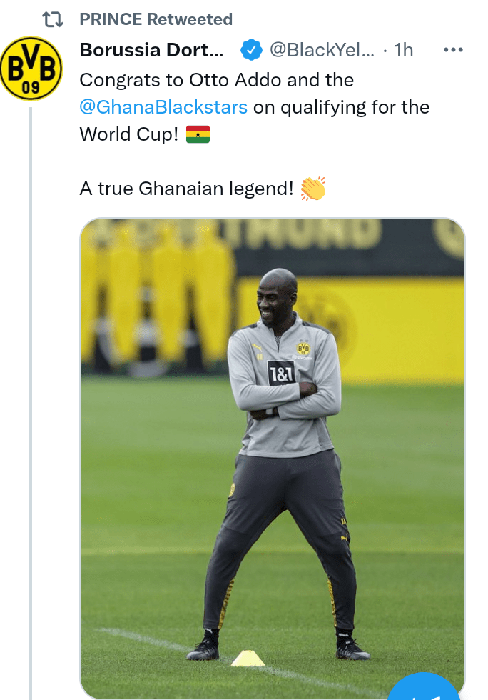The width and height of the screenshot is (488, 700).
Task: Click the "Congrats to Otto Addo" text line
Action: pos(217,79)
